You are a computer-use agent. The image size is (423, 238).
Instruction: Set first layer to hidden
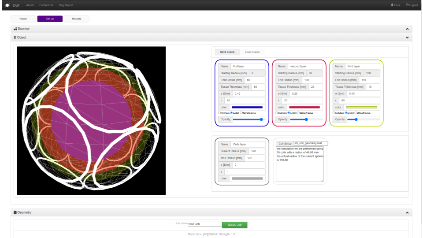click(x=219, y=113)
